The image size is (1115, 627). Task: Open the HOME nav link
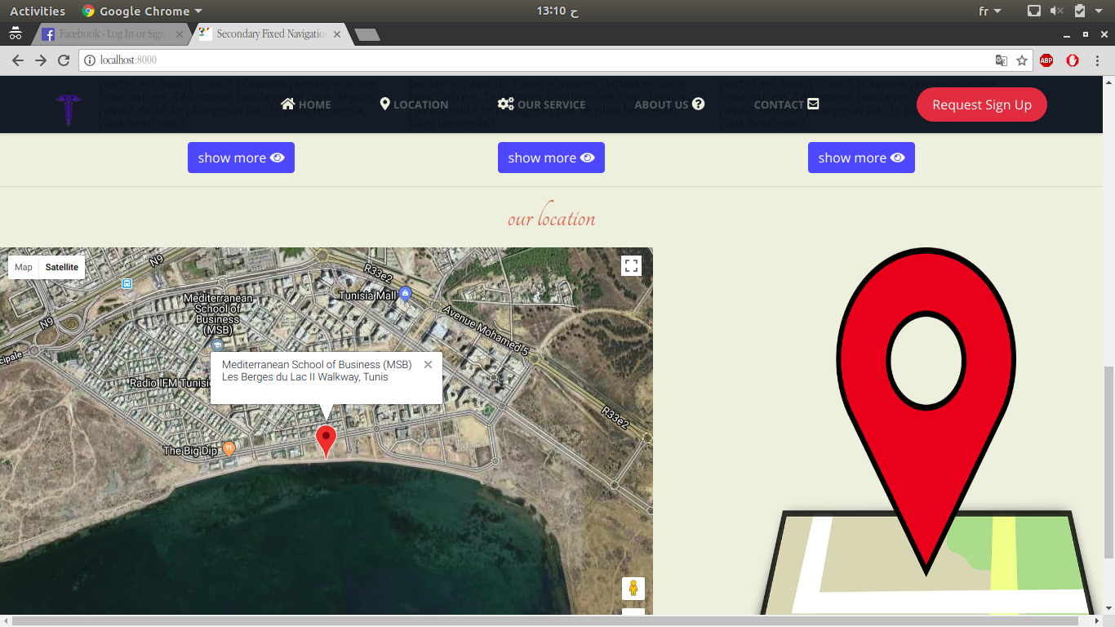tap(306, 104)
